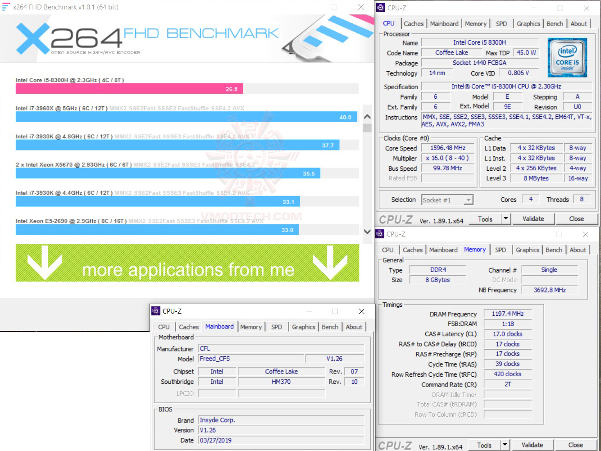Click the CPU-Z icon in the Memory window title bar
The image size is (601, 451).
pos(380,234)
